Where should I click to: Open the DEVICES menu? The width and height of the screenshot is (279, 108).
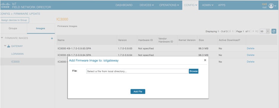[x=147, y=5]
